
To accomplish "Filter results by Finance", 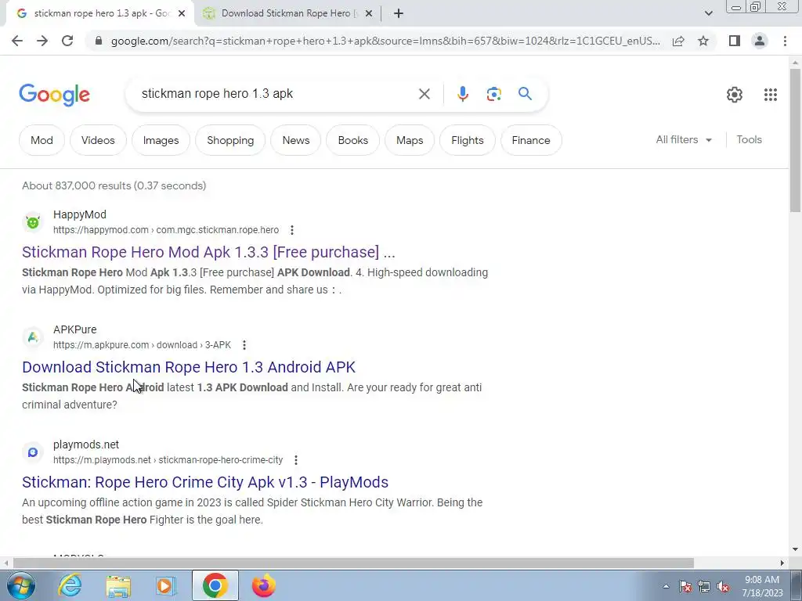I will [531, 140].
